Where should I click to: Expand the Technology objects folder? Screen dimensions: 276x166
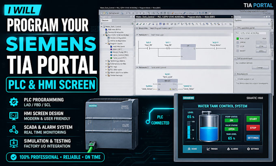(x=106, y=61)
